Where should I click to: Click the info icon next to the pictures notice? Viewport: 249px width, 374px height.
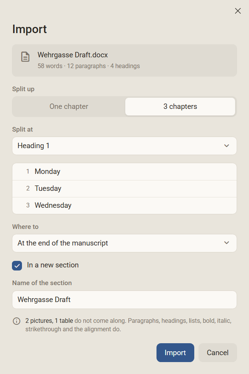tap(17, 321)
